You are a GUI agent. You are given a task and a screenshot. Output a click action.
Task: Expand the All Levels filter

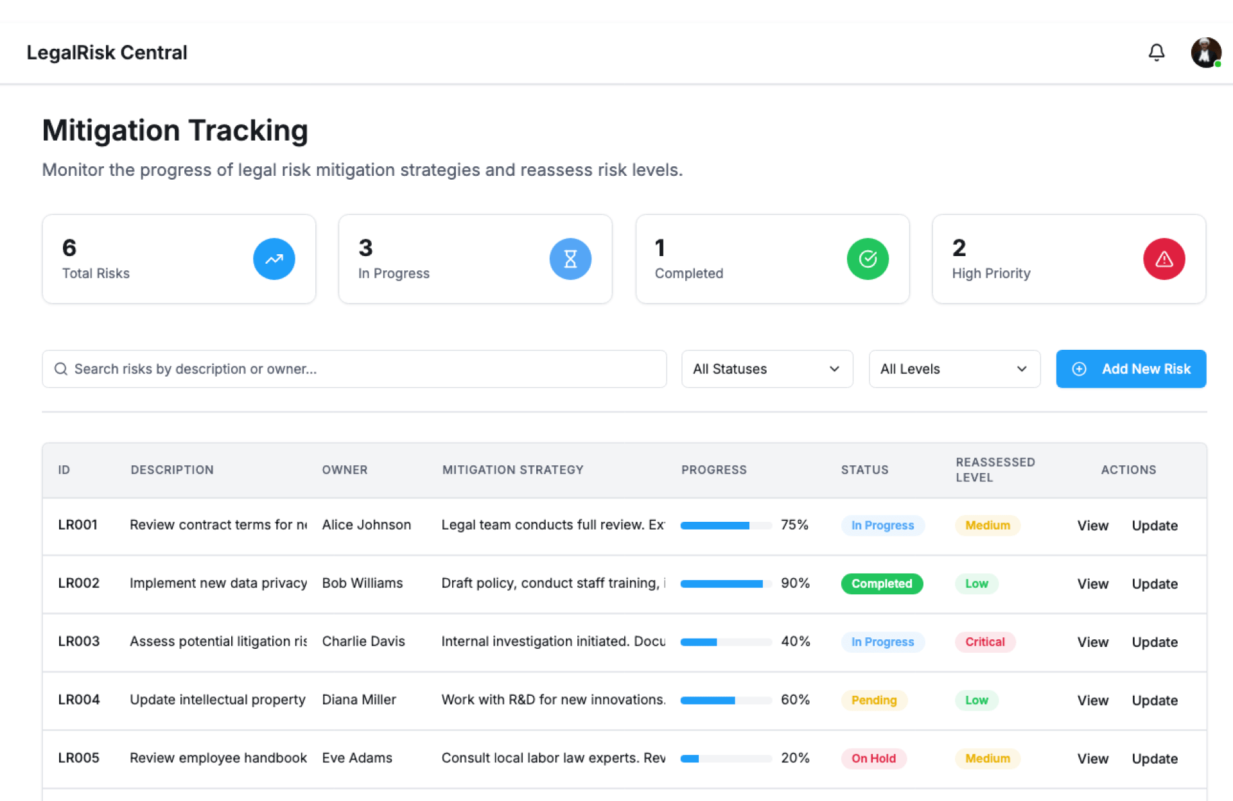point(954,369)
